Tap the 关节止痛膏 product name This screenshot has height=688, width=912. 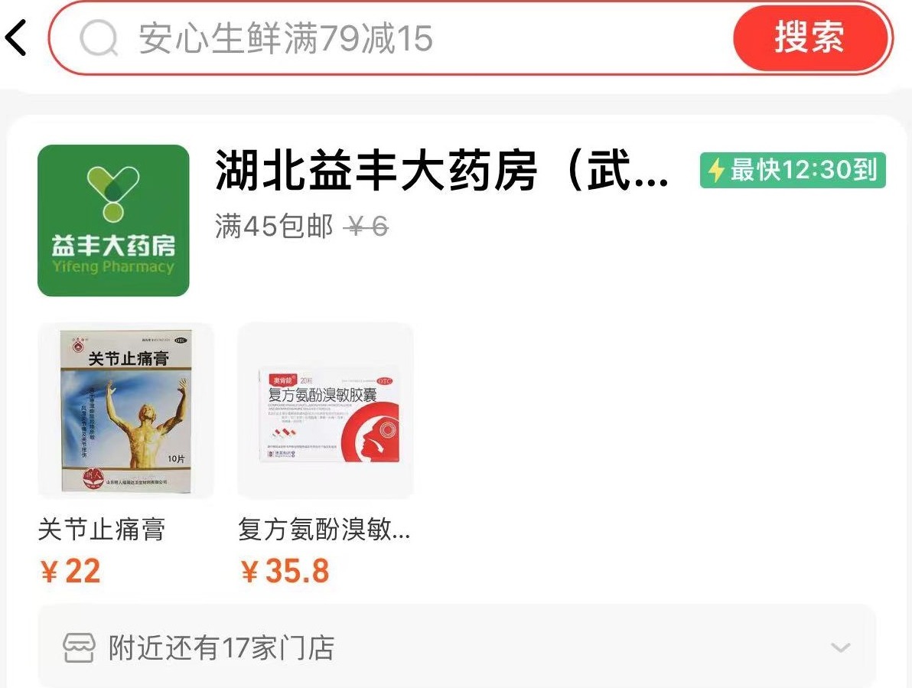pyautogui.click(x=102, y=530)
